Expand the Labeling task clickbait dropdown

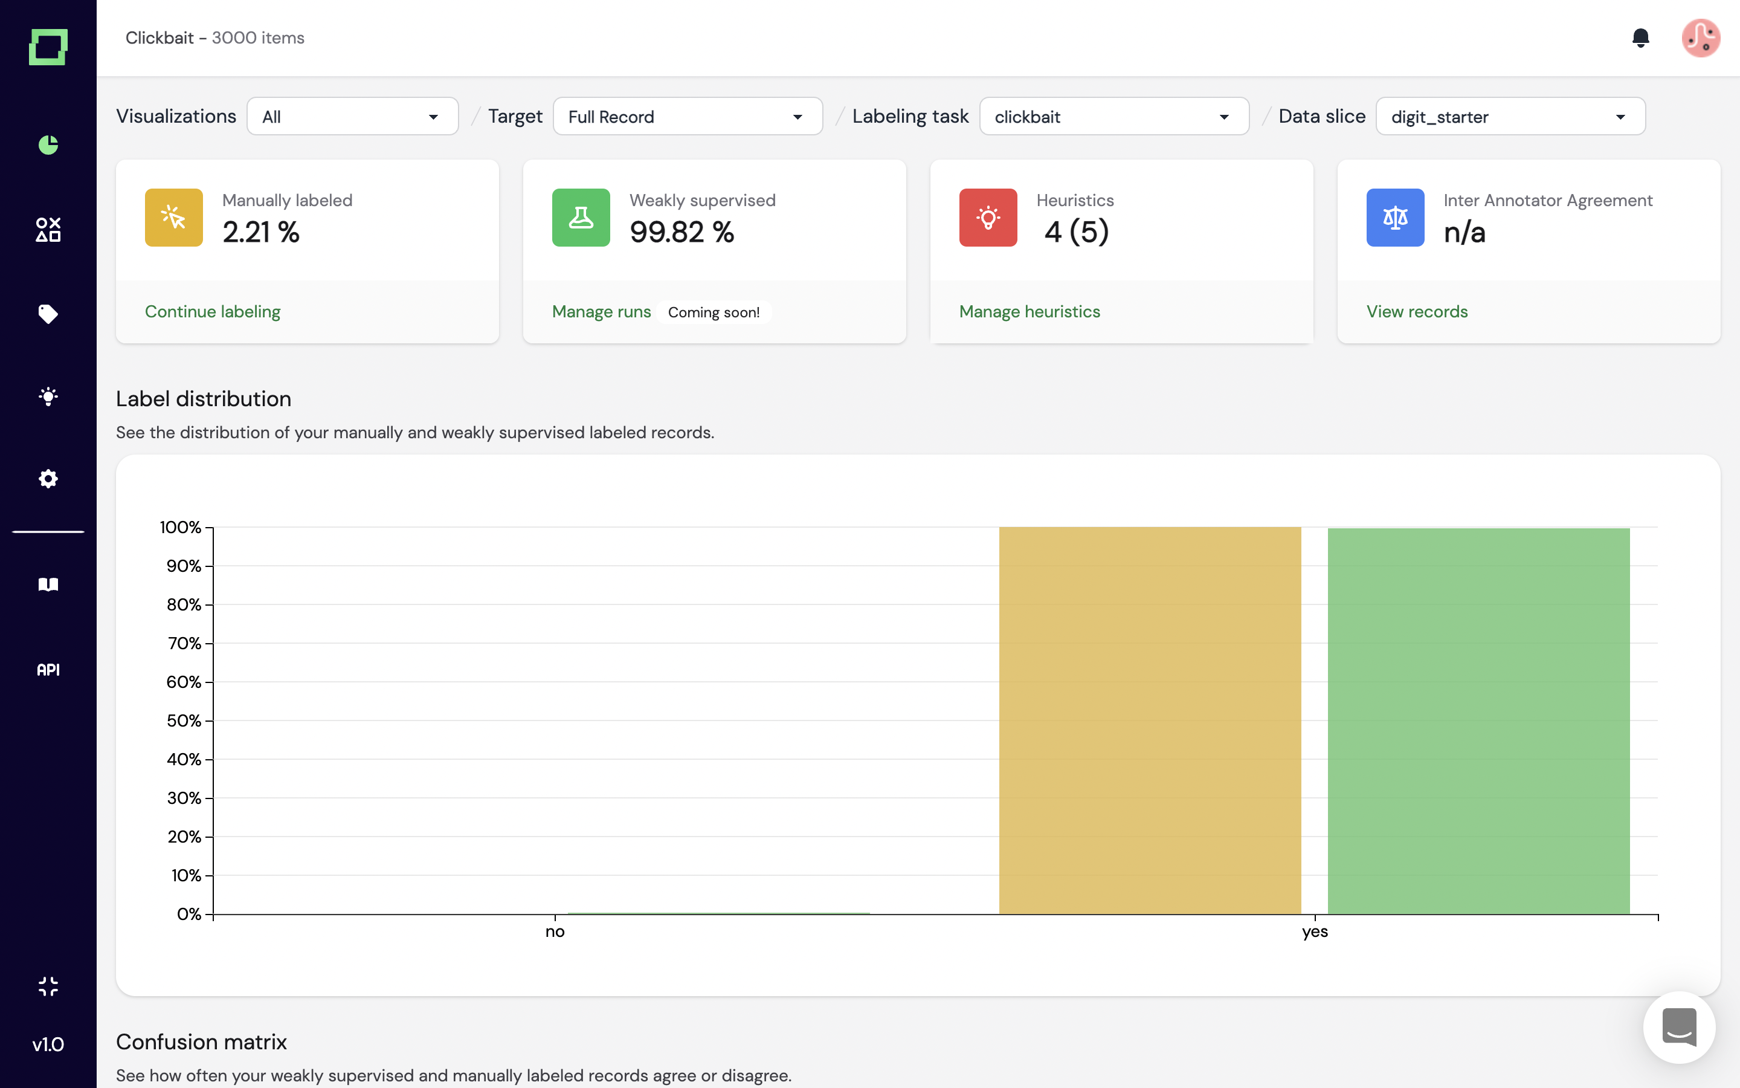point(1113,117)
